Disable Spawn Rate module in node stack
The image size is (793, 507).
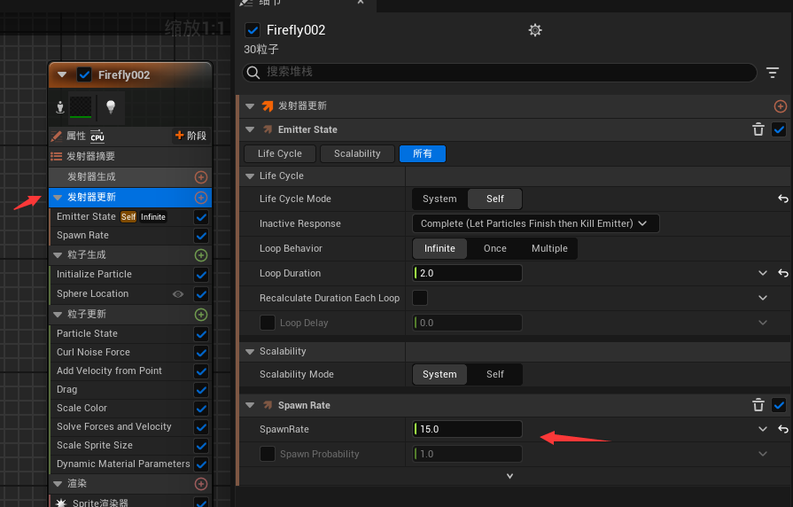(x=201, y=236)
